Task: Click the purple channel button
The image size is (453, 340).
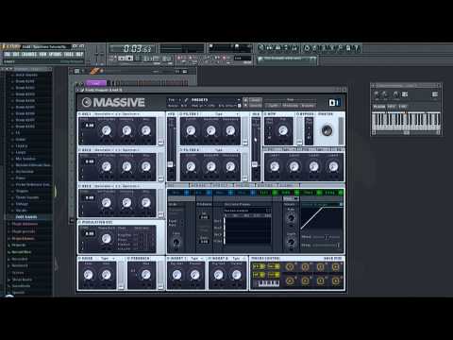Action: [x=95, y=83]
